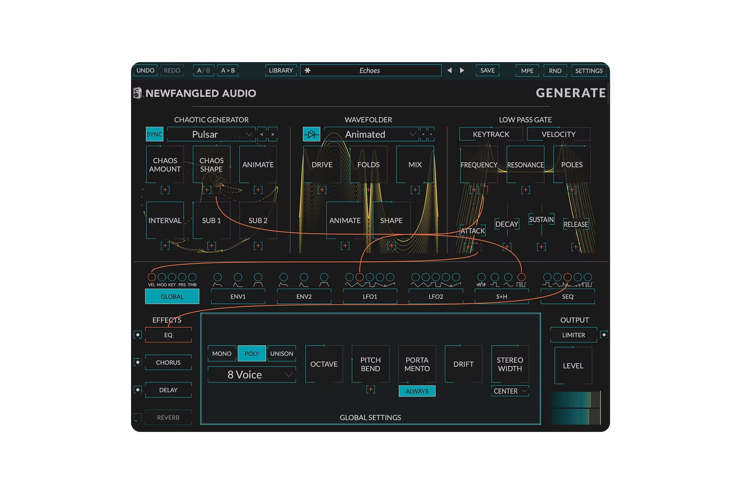Open the Animated wavefolder type dropdown

[371, 134]
